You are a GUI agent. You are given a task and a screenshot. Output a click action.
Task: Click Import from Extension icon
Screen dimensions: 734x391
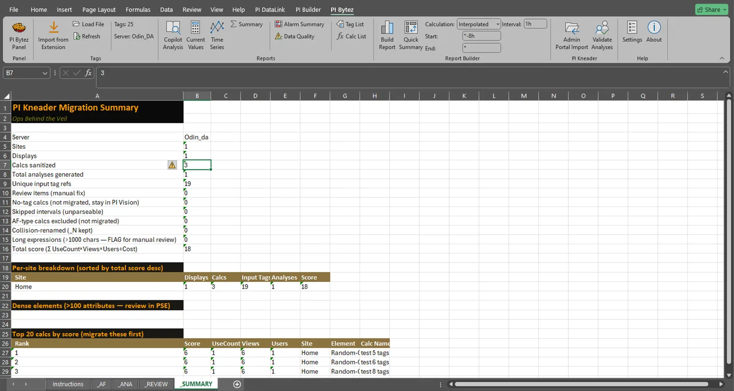point(53,28)
